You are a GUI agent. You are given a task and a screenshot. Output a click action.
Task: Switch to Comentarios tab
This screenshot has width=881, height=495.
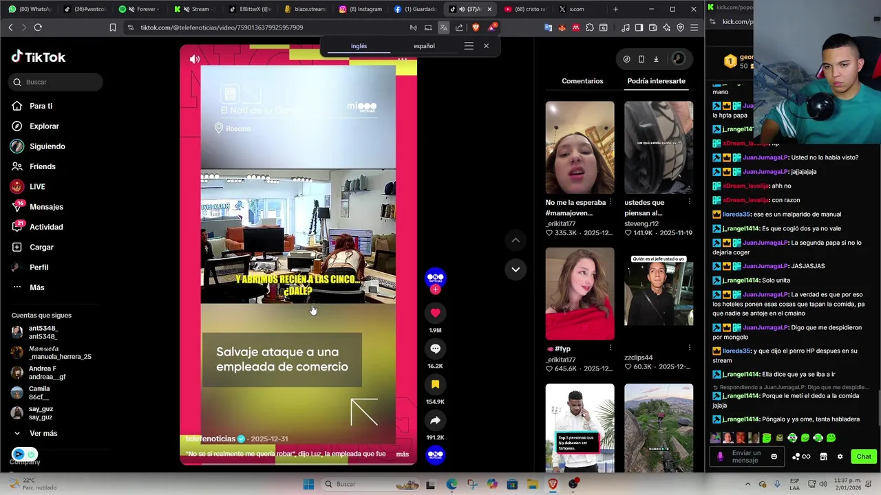click(582, 81)
